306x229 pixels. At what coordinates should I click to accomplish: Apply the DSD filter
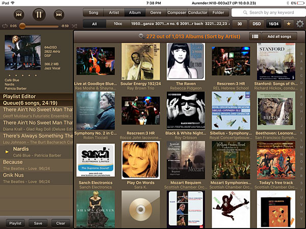tap(257, 24)
